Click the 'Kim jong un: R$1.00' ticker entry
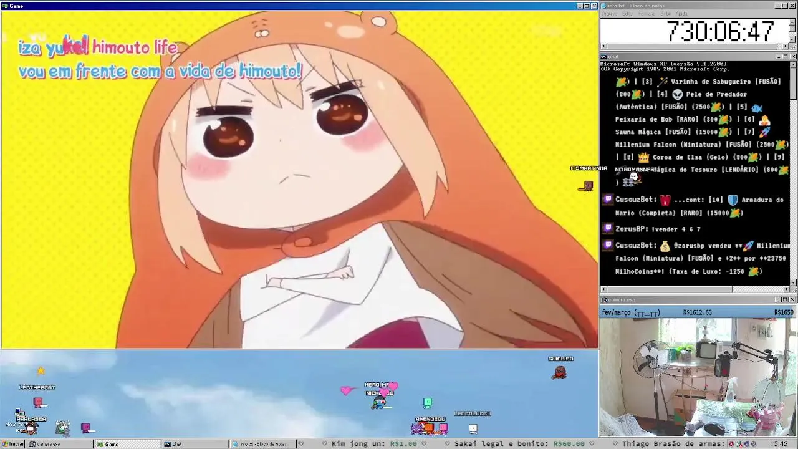This screenshot has height=449, width=798. [x=373, y=444]
